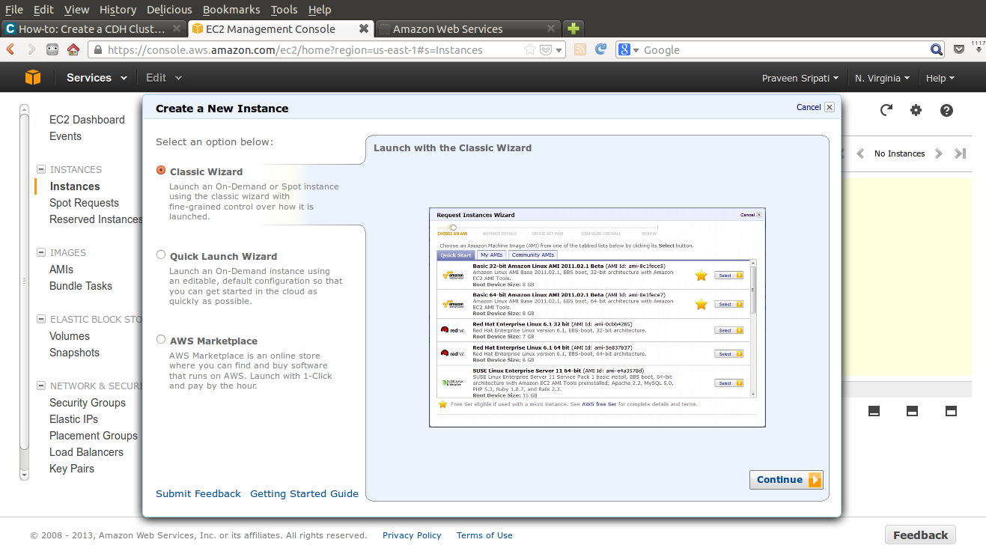Open the N. Virginia region dropdown
Viewport: 986px width, 557px height.
(883, 78)
